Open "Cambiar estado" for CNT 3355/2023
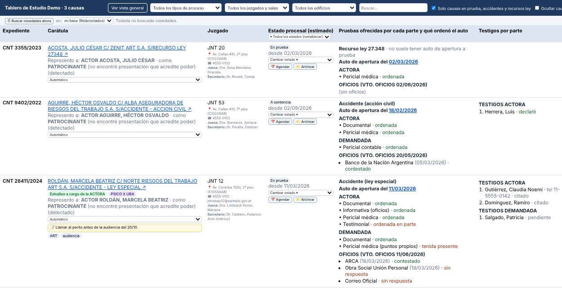 (300, 59)
